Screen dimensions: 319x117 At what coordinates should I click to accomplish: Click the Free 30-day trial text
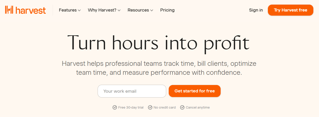click(x=131, y=108)
